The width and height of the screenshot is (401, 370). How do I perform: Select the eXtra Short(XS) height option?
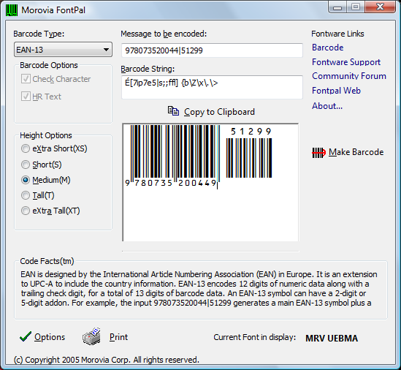tap(26, 148)
